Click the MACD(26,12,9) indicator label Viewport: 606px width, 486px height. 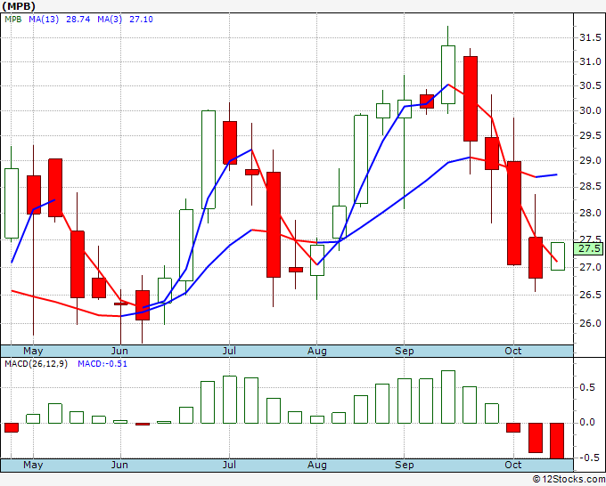[x=36, y=364]
